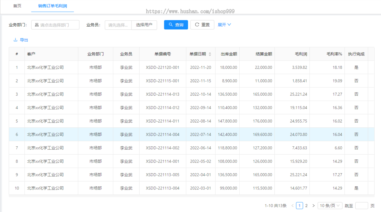Viewport: 381px width, 212px height.
Task: Click the 执行完成 column header
Action: (356, 54)
